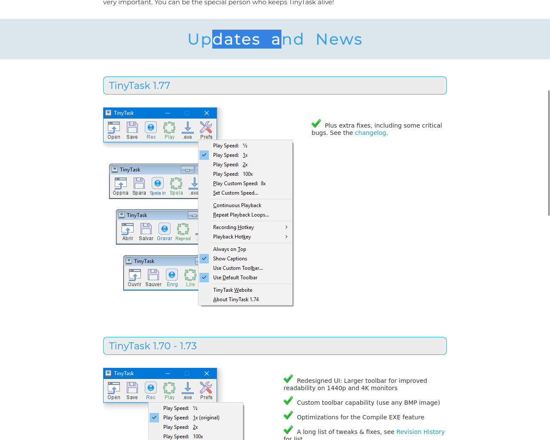Toggle Use Default Toolbar option
The width and height of the screenshot is (550, 440).
click(x=245, y=278)
